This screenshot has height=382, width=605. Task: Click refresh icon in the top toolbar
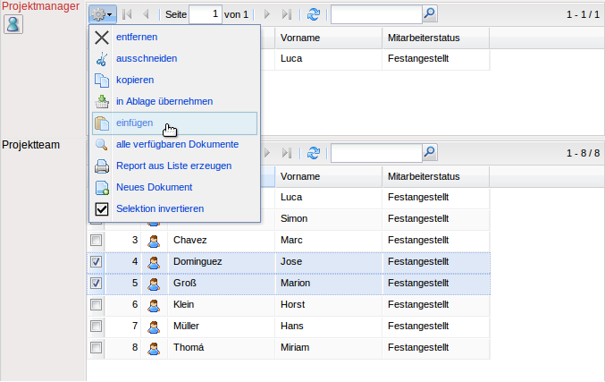click(313, 14)
